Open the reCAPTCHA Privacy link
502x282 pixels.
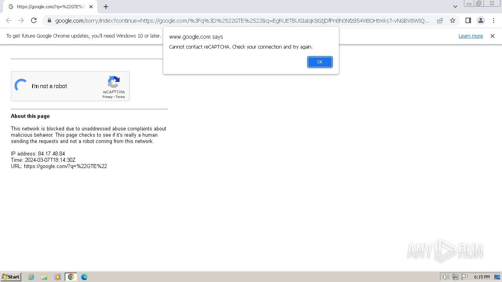click(107, 97)
